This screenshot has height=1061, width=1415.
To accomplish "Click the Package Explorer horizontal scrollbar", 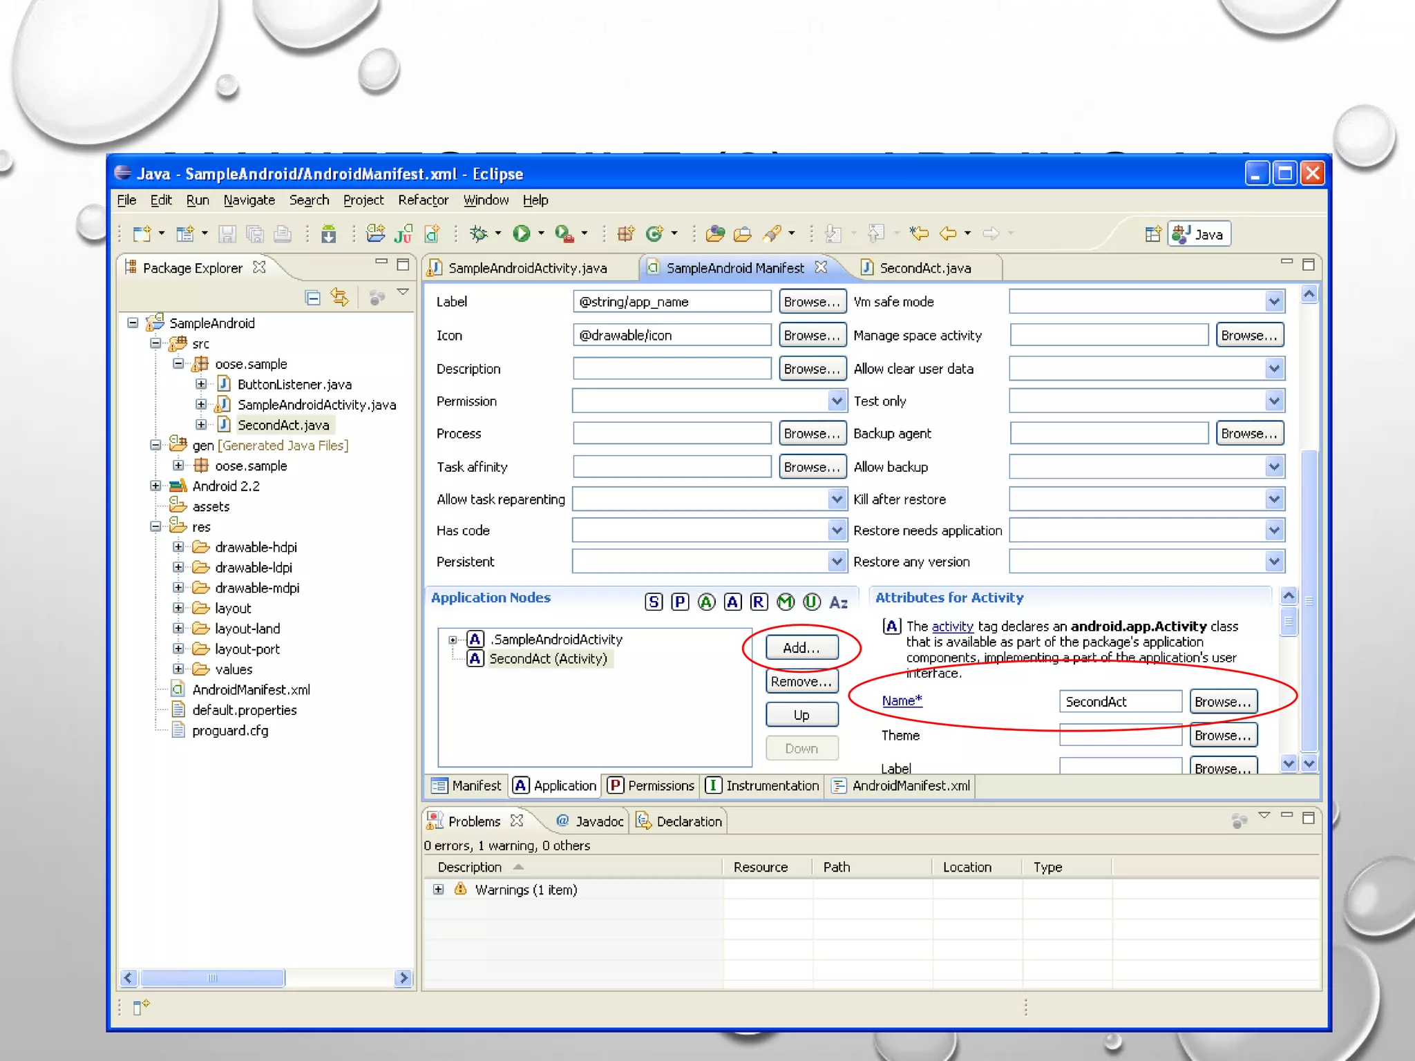I will [x=212, y=978].
